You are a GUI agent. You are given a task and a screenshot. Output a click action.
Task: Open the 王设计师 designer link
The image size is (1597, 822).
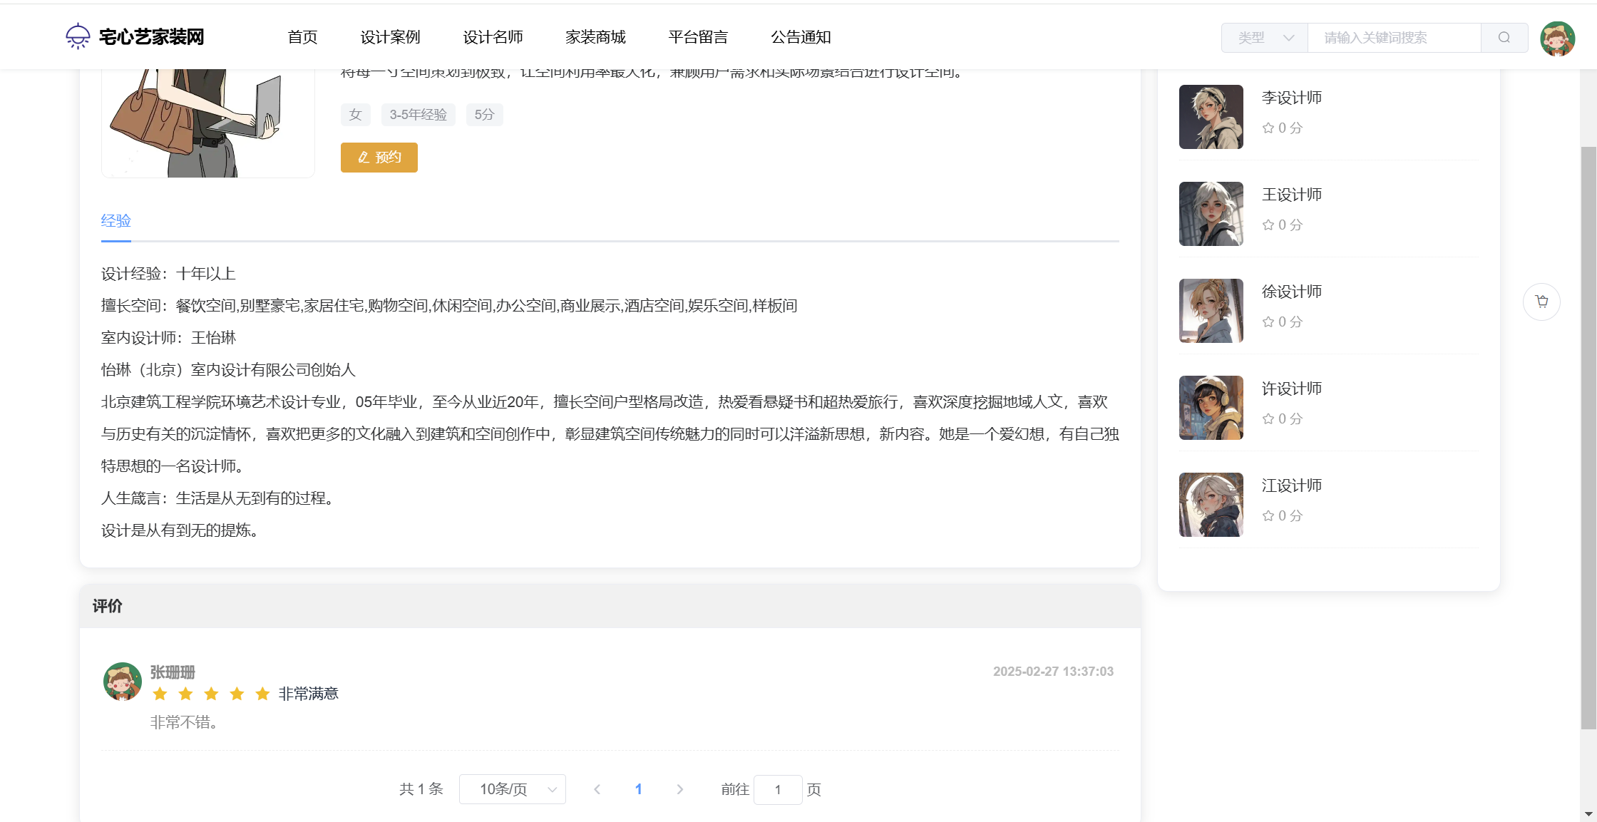click(x=1291, y=195)
